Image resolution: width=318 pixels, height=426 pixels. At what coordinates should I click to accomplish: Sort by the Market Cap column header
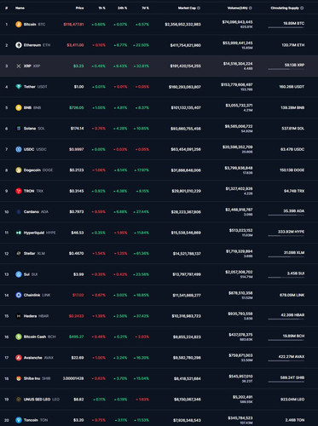point(187,8)
